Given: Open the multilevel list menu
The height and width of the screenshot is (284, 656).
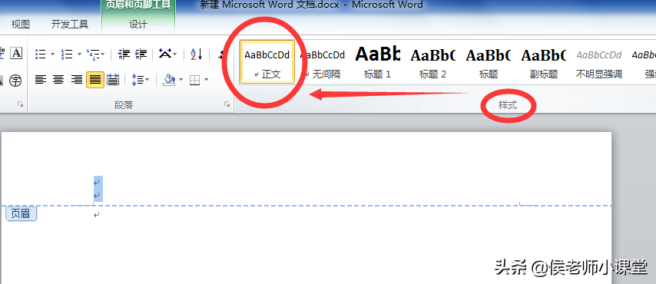Looking at the screenshot, I should tap(96, 54).
